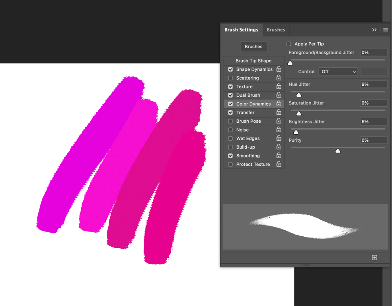Toggle lock icon for Color Dynamics
392x306 pixels.
click(279, 104)
